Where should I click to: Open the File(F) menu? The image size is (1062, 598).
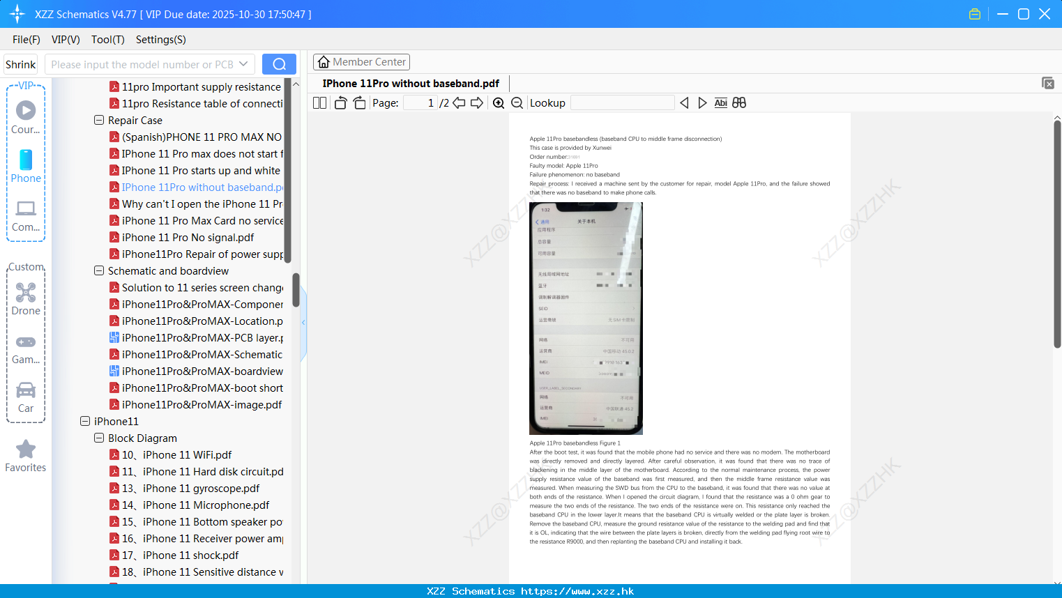click(26, 40)
